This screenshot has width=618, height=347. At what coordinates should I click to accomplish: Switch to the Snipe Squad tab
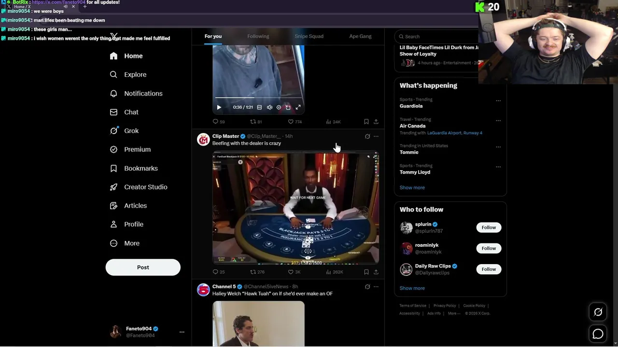click(x=309, y=36)
